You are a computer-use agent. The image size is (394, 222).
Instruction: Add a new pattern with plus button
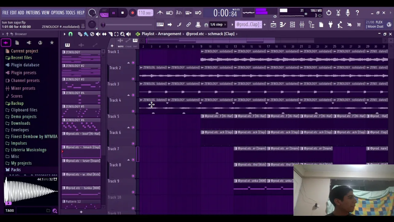(x=264, y=25)
